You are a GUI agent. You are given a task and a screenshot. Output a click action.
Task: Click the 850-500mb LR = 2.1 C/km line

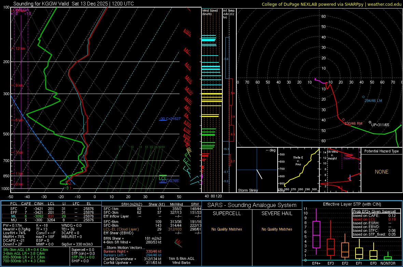click(x=24, y=257)
